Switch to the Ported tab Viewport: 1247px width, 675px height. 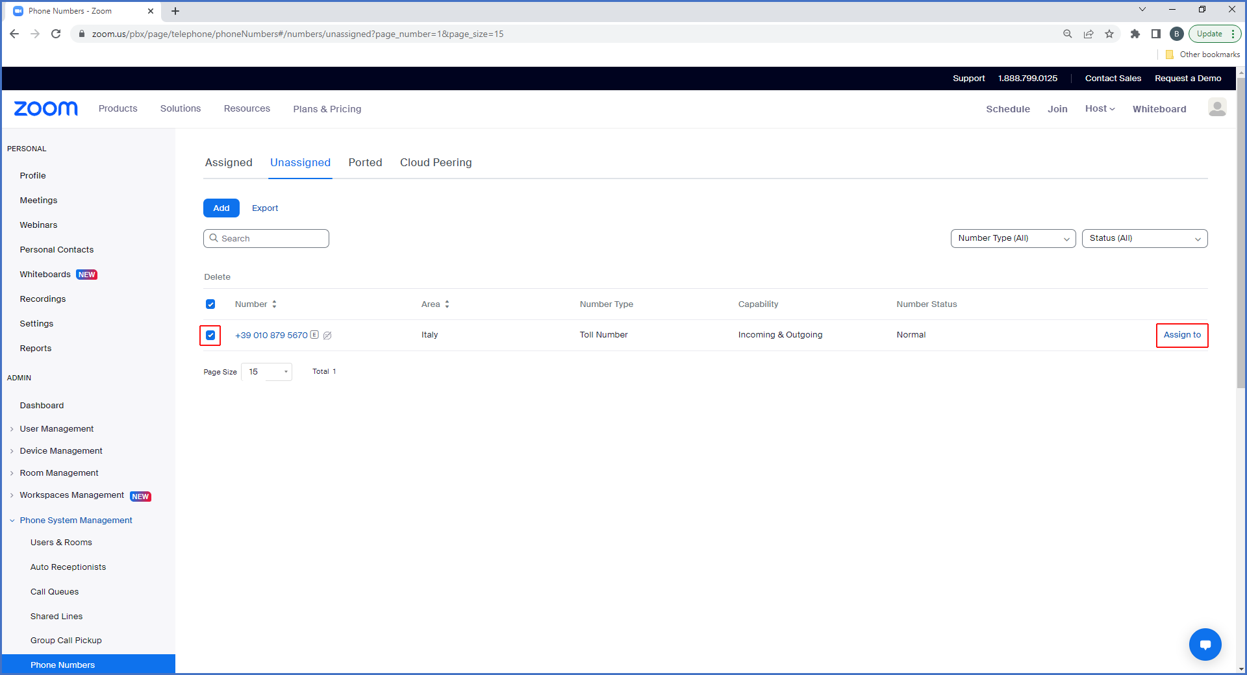click(x=365, y=162)
